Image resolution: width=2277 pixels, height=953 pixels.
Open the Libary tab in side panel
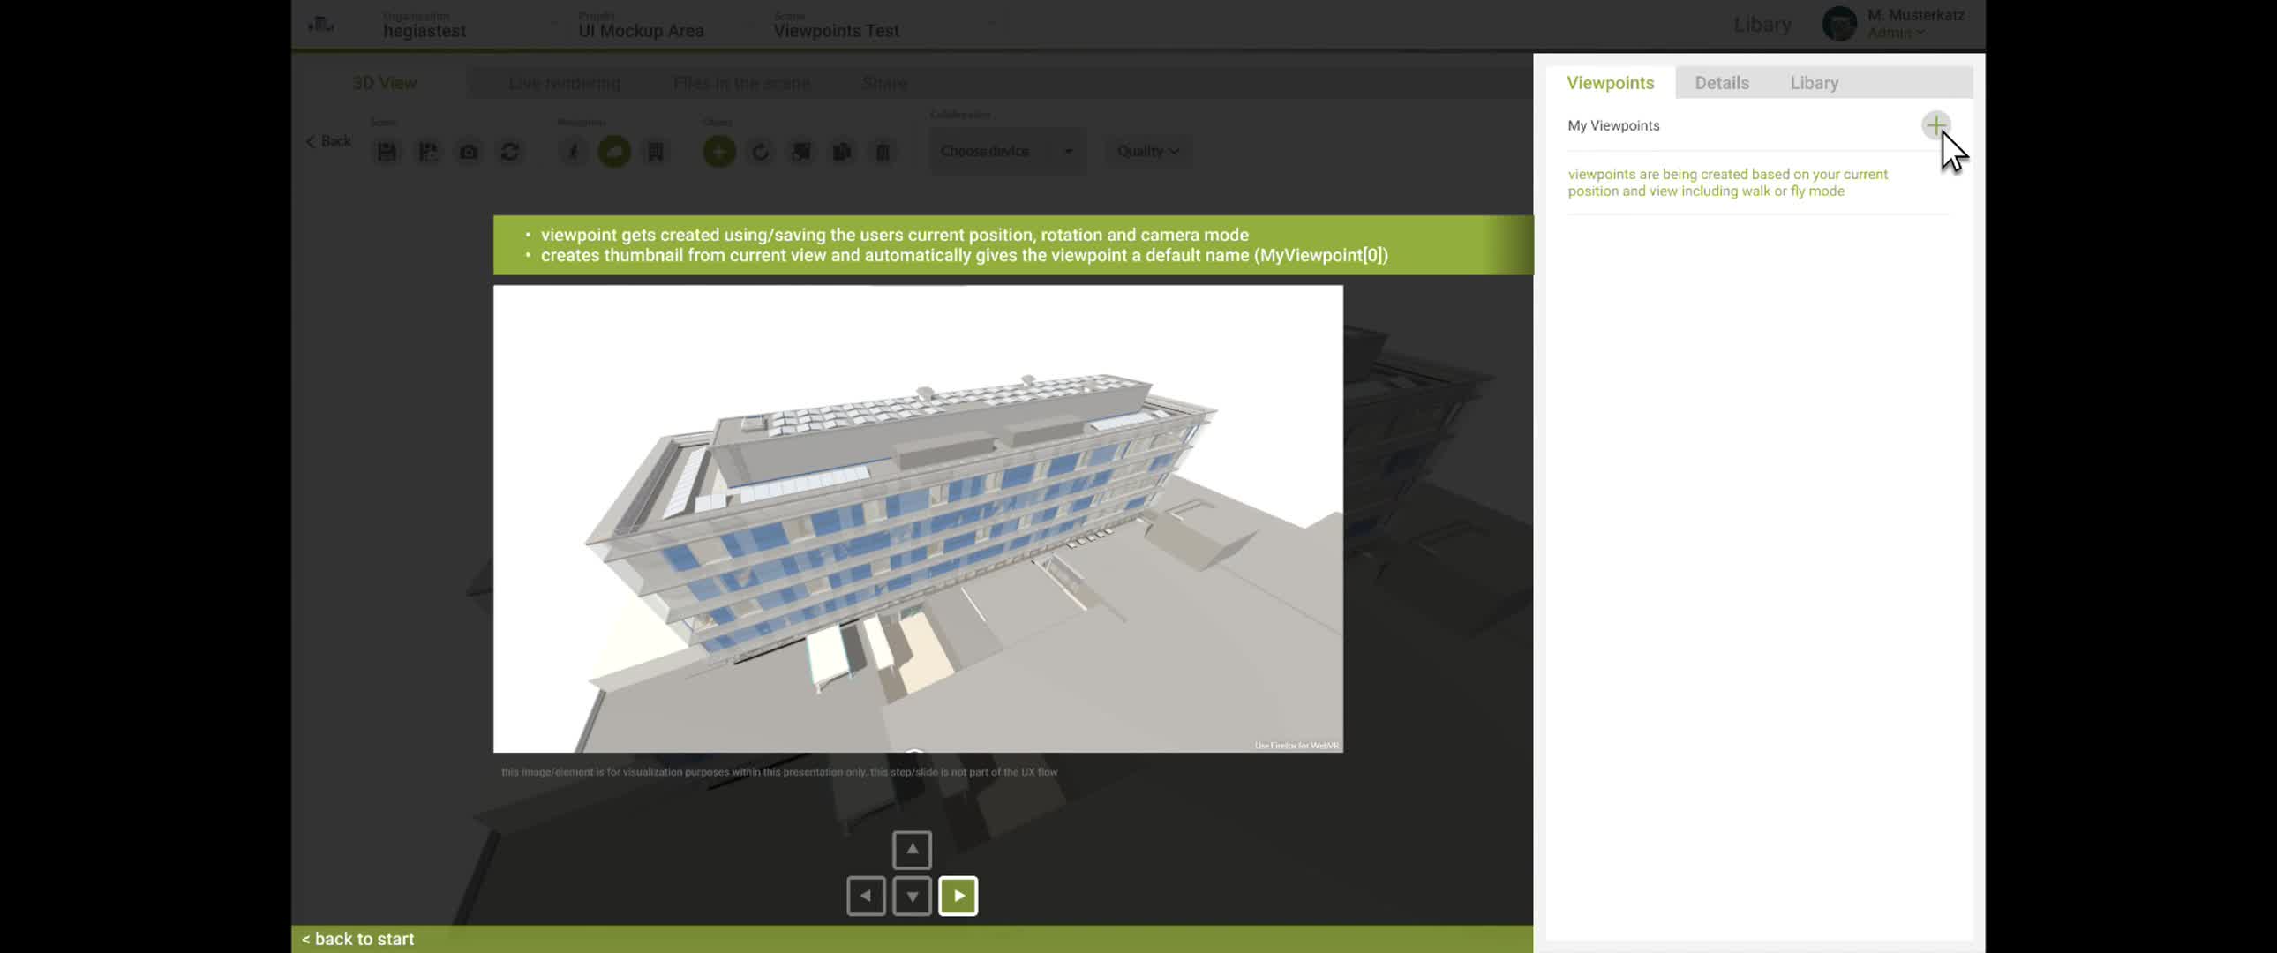pos(1814,83)
